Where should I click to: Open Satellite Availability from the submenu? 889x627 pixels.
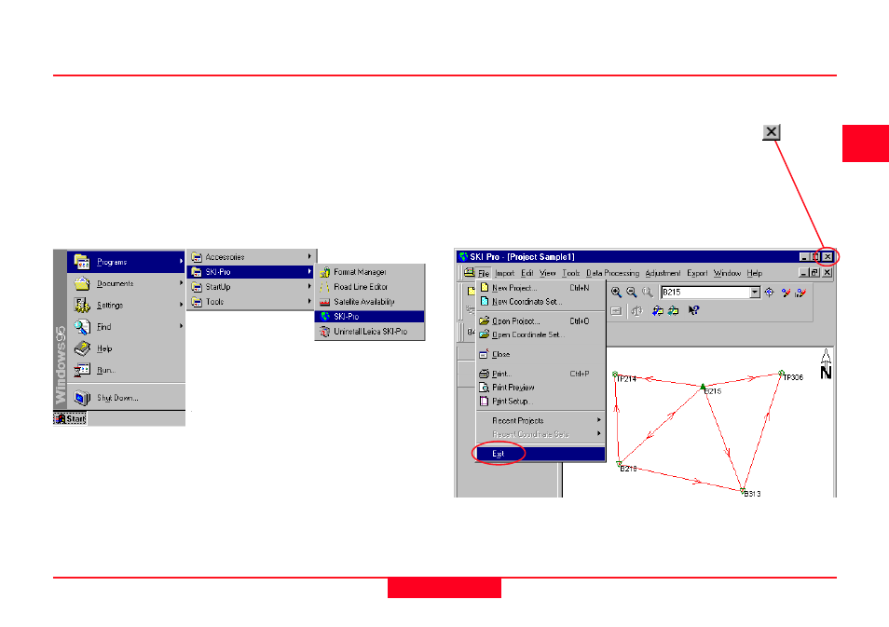[370, 302]
